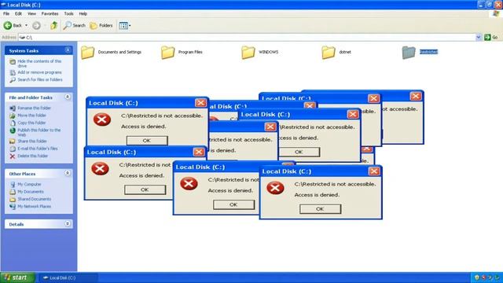Open the File menu
Screen dimensions: 503x283
tap(6, 14)
